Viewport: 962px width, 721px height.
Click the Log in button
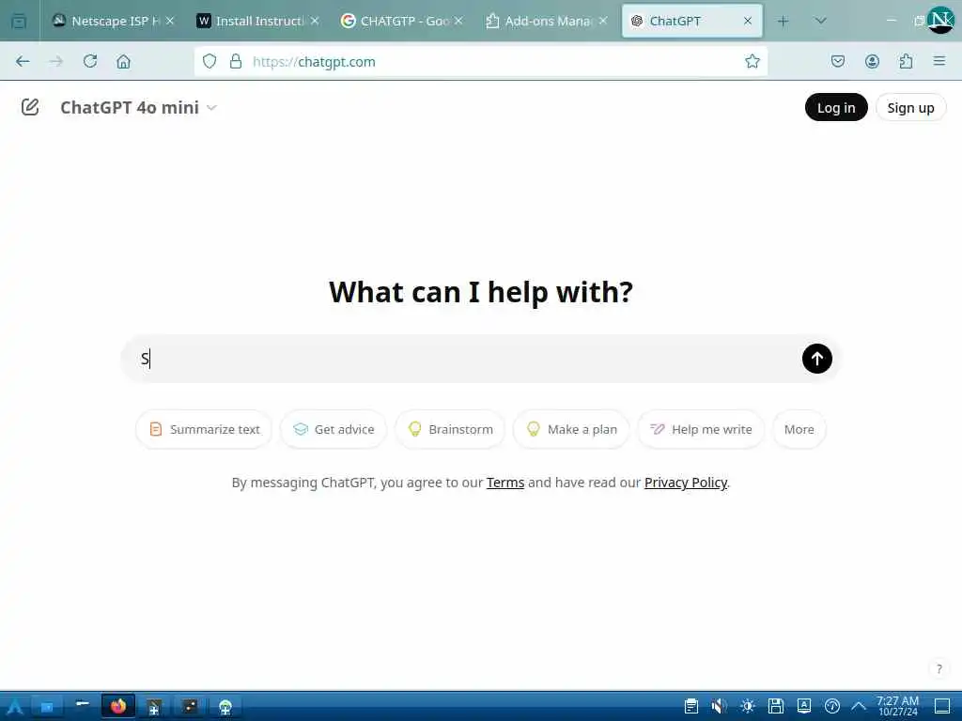835,107
